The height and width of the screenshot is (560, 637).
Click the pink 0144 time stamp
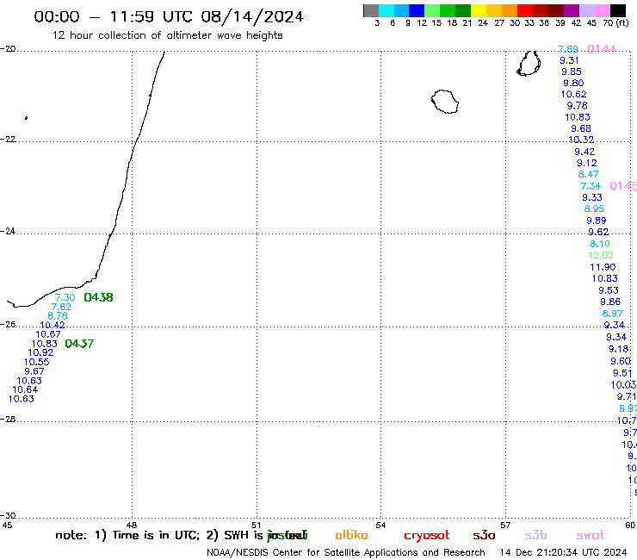[x=602, y=49]
